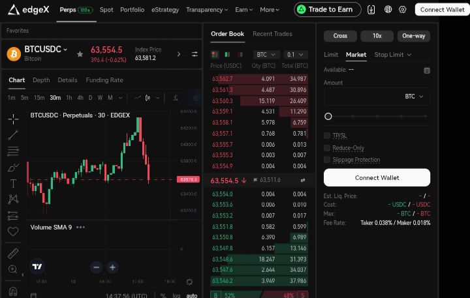
Task: Open the Cross margin mode button
Action: pyautogui.click(x=340, y=36)
